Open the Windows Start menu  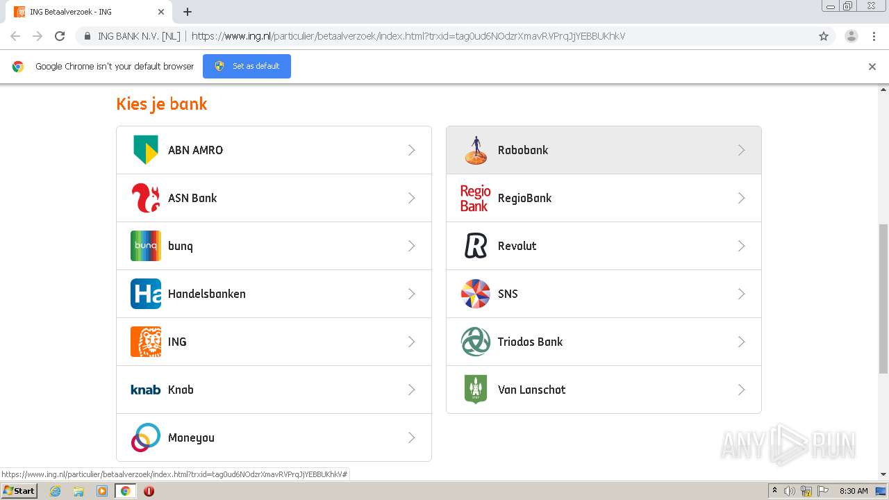(x=19, y=491)
